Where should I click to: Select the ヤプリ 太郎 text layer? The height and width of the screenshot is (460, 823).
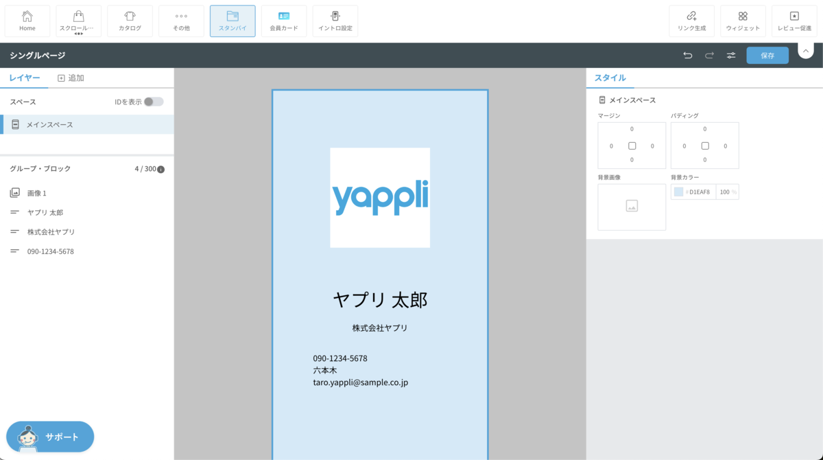(87, 213)
